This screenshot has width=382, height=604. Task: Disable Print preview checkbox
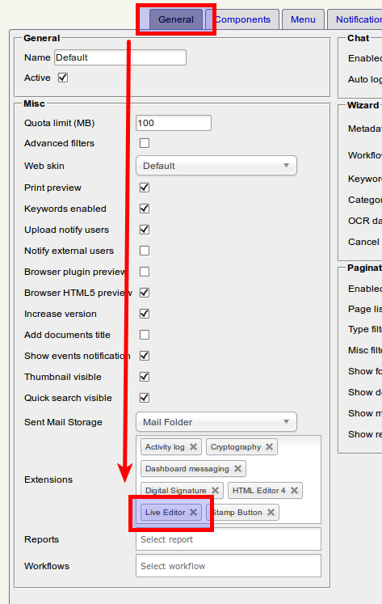145,188
